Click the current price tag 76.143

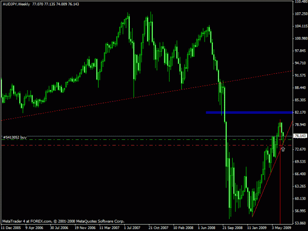coord(300,136)
